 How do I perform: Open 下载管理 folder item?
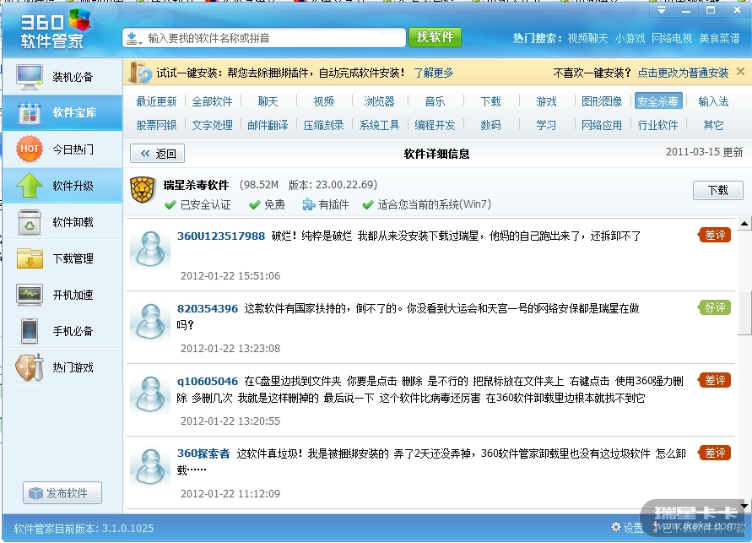[62, 258]
